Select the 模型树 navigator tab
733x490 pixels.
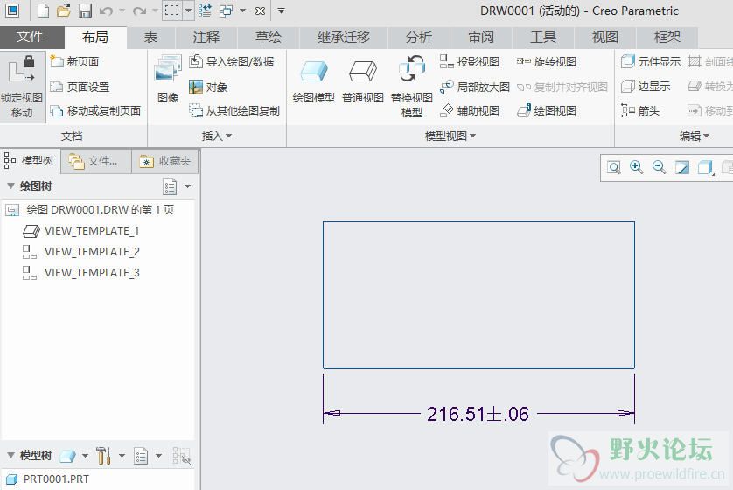pyautogui.click(x=29, y=161)
